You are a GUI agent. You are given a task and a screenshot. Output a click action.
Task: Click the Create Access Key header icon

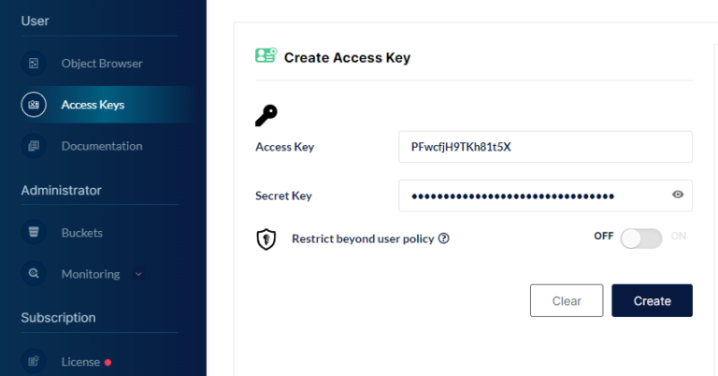click(x=266, y=56)
